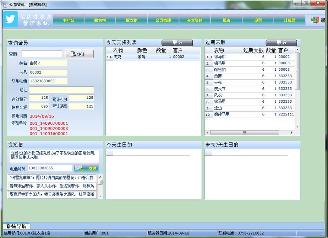Open the 会员管理 menu
This screenshot has height=238, width=328.
[x=163, y=20]
